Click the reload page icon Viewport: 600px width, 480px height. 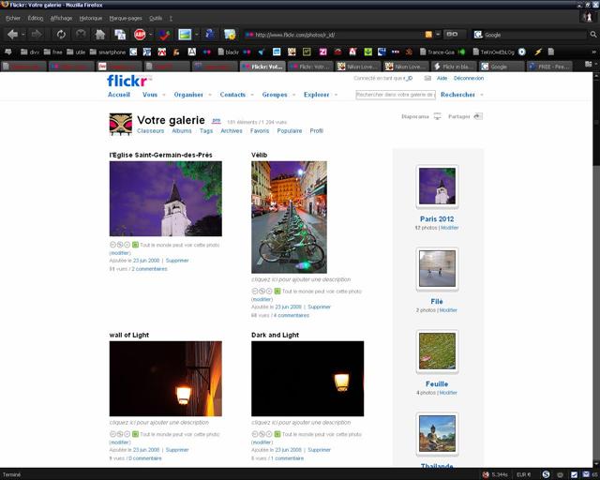[61, 34]
